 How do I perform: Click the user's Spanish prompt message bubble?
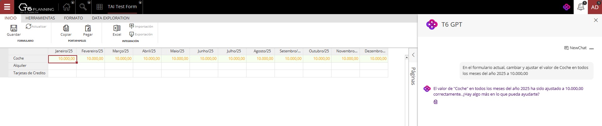click(526, 71)
